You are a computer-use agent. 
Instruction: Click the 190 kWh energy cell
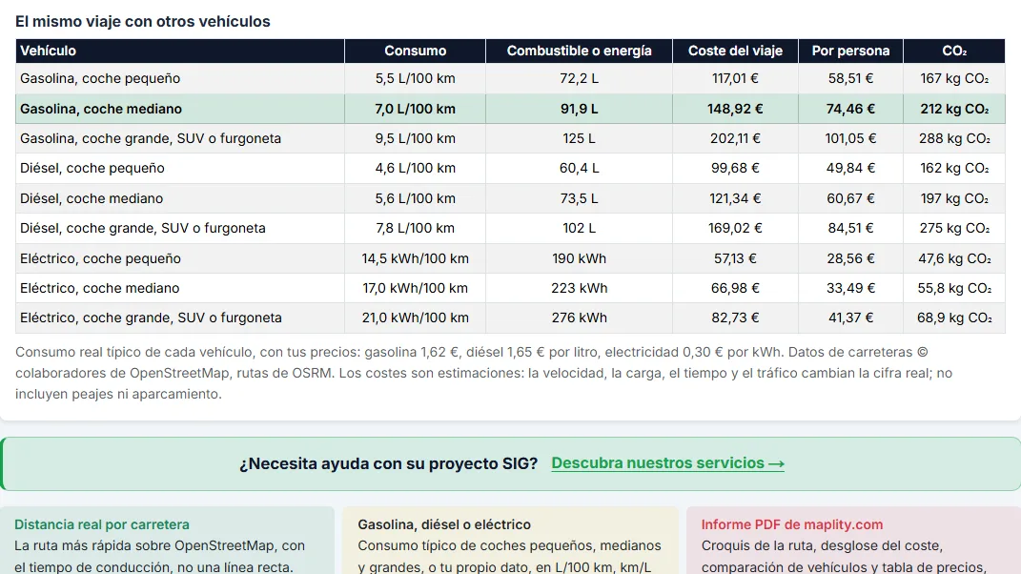(x=579, y=258)
